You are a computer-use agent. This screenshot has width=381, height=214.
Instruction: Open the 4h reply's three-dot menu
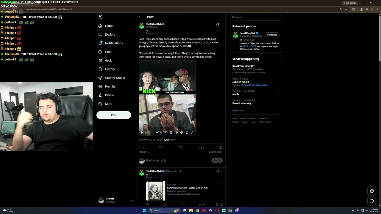[x=221, y=171]
